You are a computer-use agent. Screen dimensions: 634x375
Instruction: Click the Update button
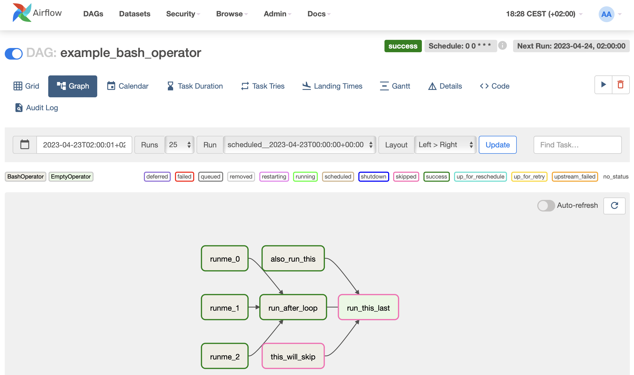(x=498, y=145)
